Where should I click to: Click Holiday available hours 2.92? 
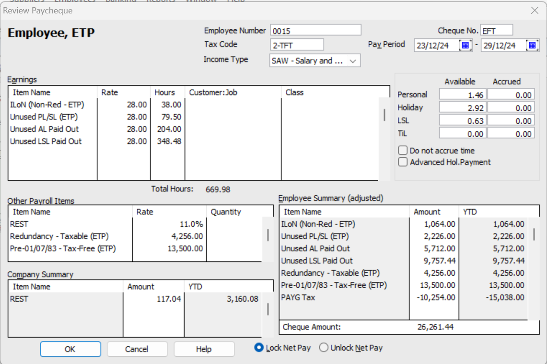tap(463, 107)
